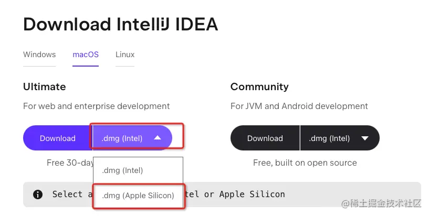
Task: Collapse the Ultimate installer list via up arrow
Action: (x=158, y=138)
